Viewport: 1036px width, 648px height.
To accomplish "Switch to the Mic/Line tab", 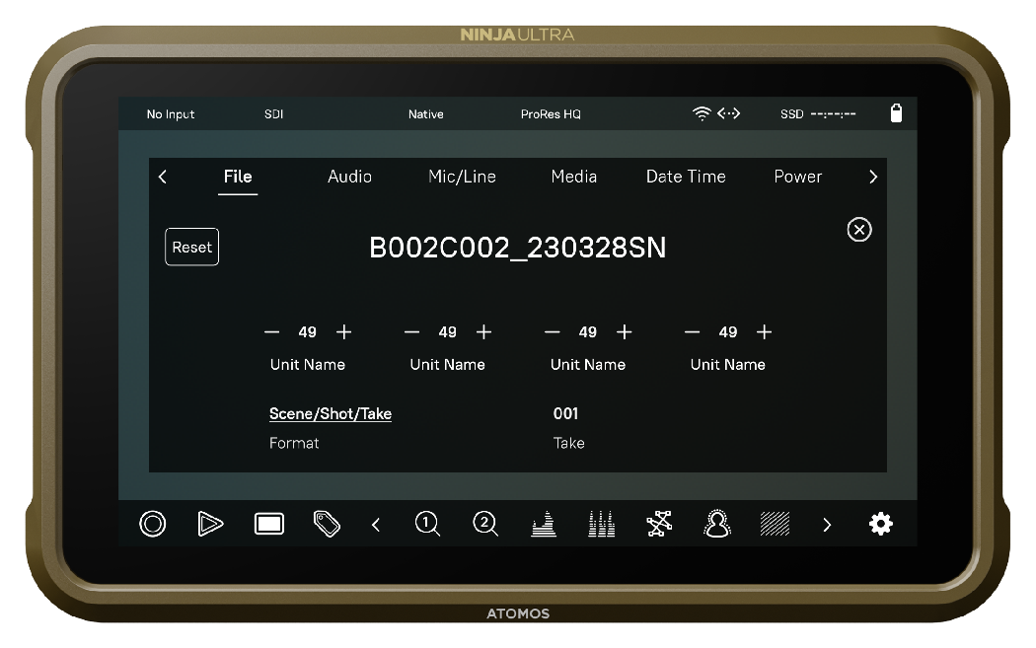I will click(462, 177).
